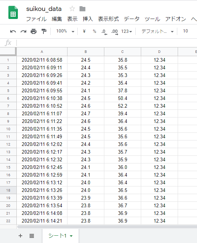Click the undo arrow icon

(13, 31)
